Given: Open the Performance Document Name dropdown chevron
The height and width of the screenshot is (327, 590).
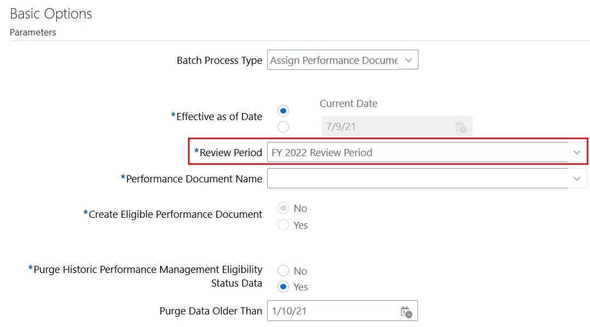Looking at the screenshot, I should [x=577, y=179].
